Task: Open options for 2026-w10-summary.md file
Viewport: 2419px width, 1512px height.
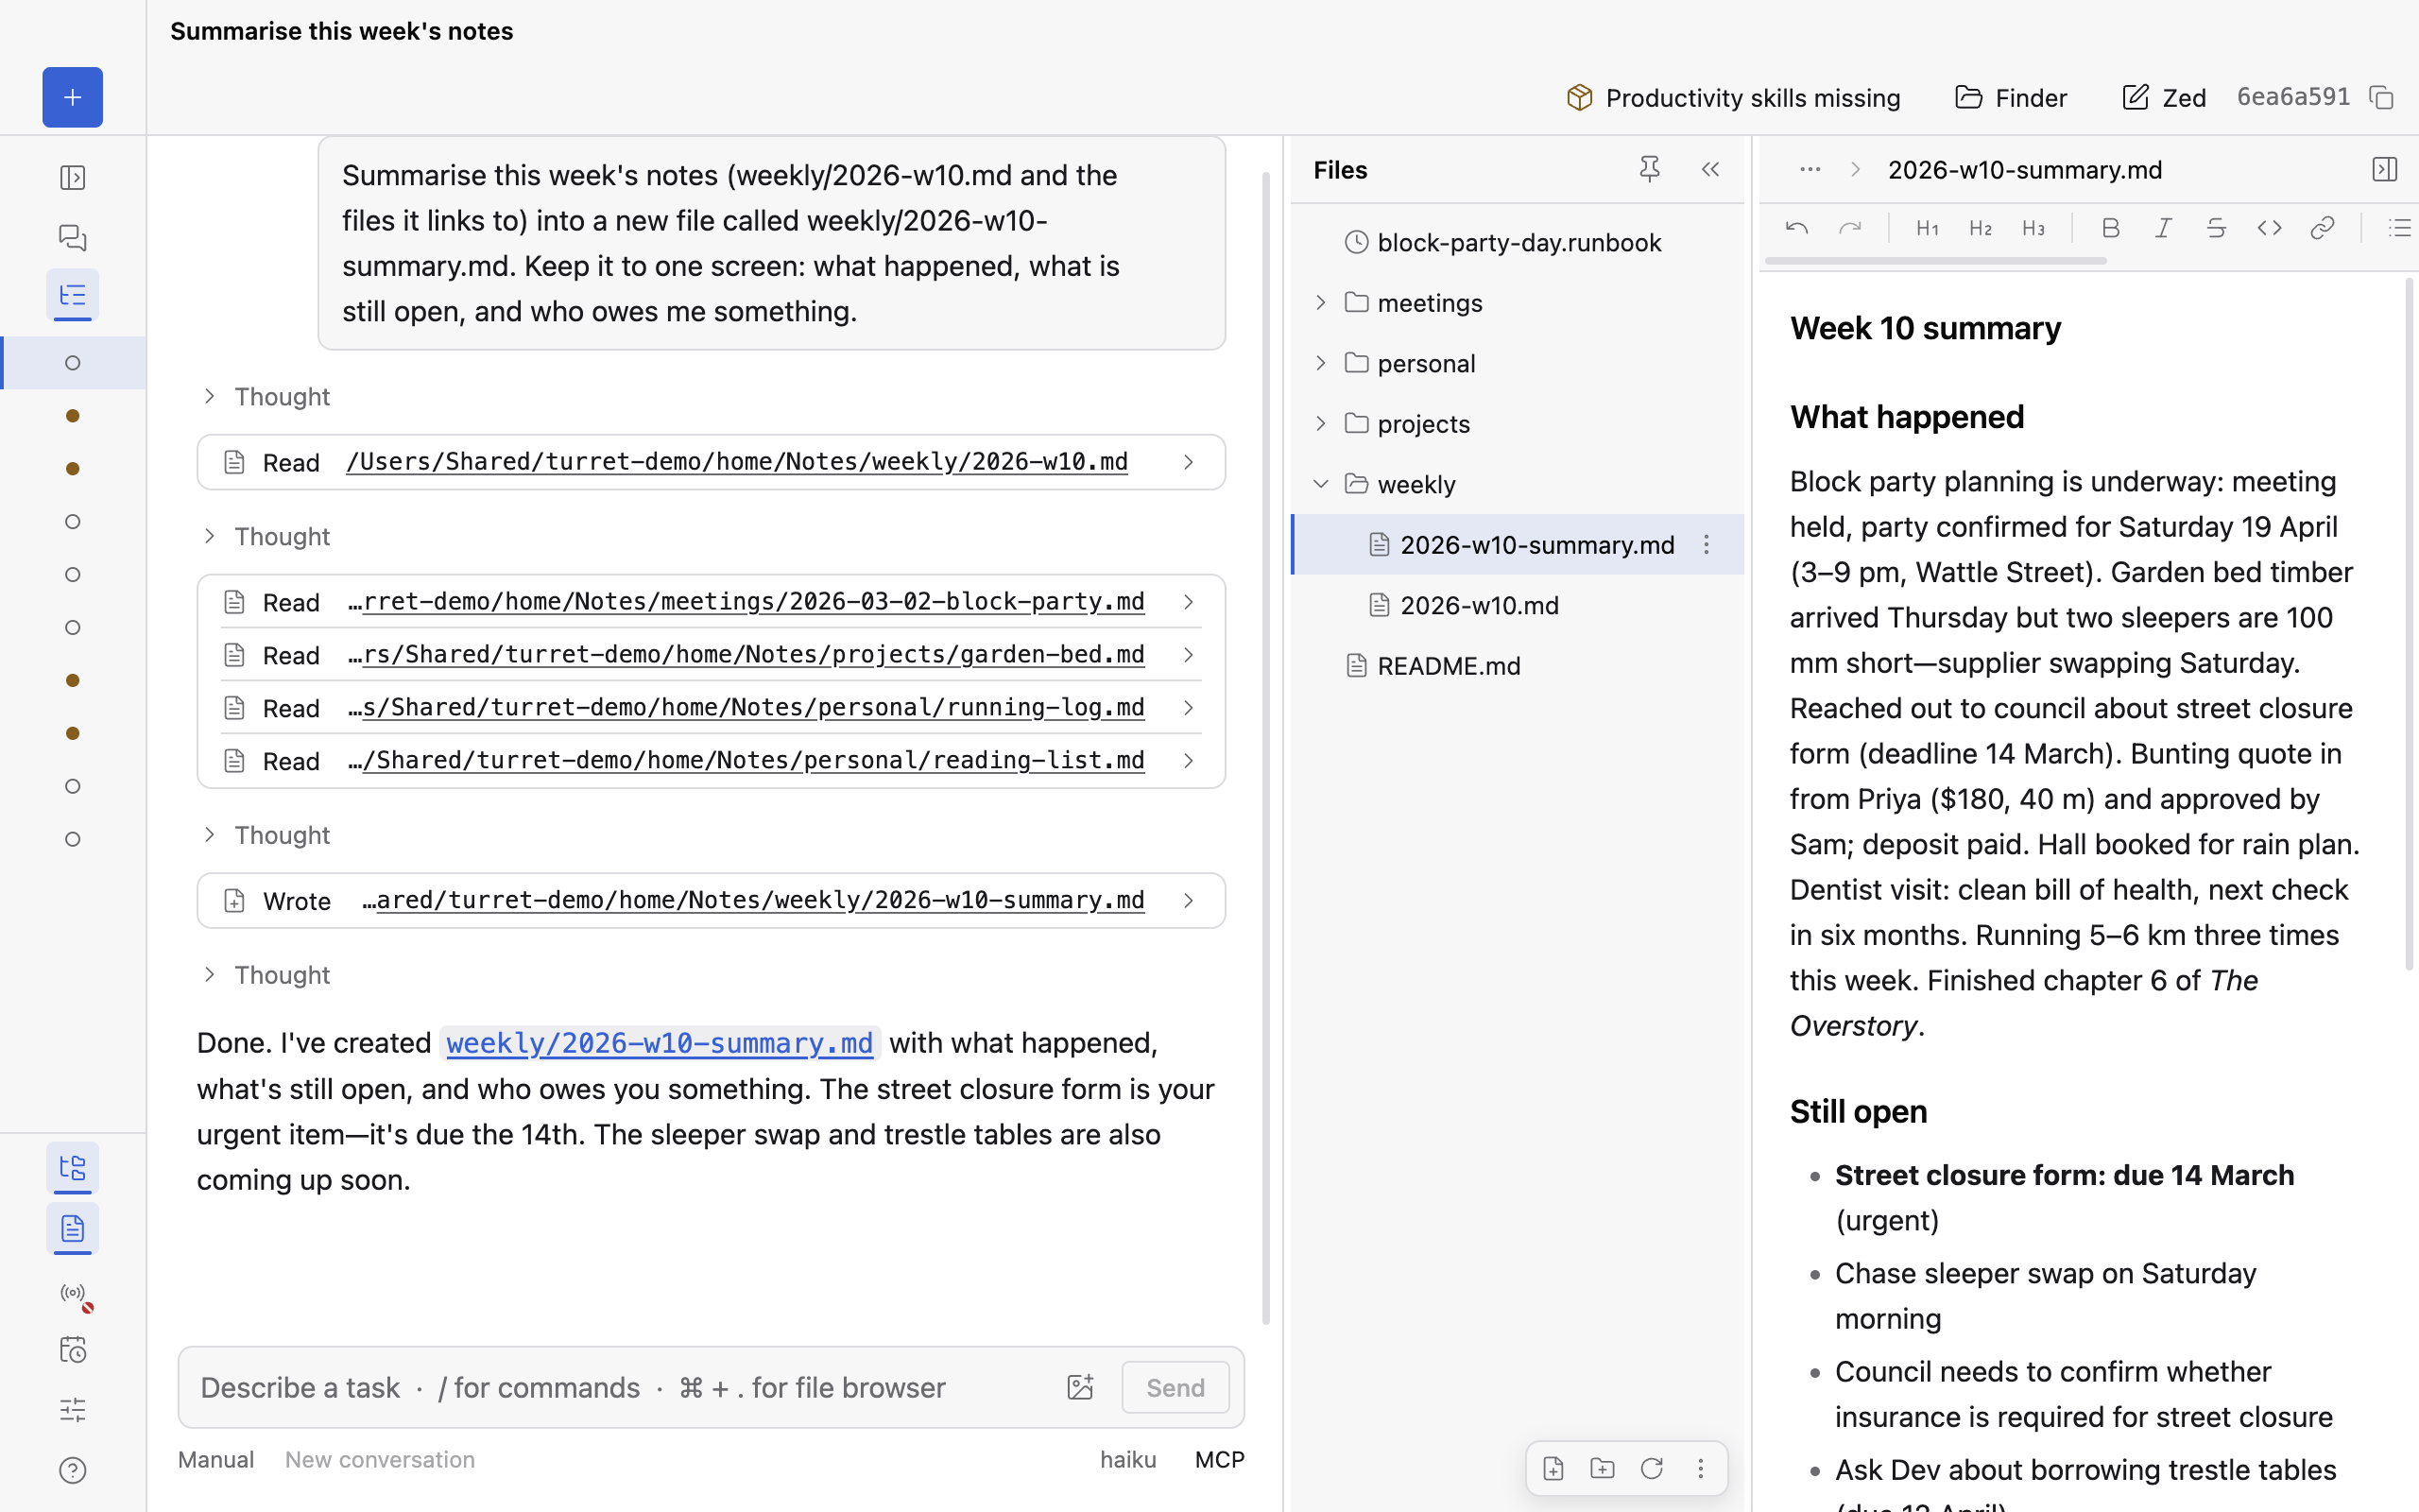Action: click(x=1707, y=544)
